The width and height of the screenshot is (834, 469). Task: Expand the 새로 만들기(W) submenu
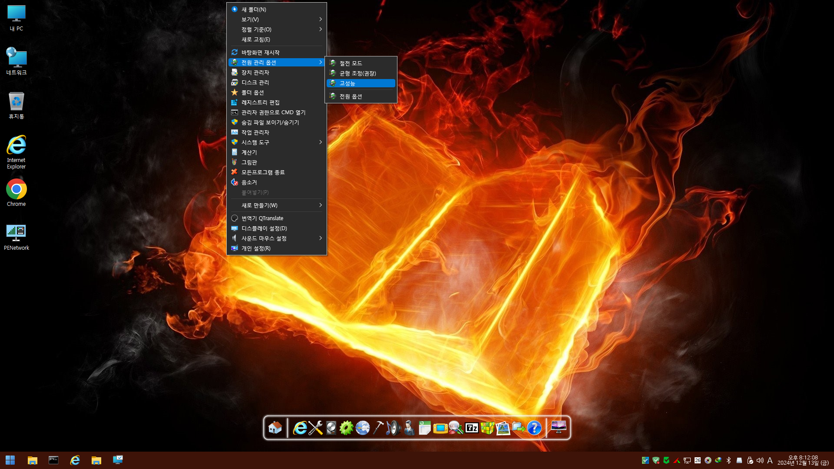[277, 205]
